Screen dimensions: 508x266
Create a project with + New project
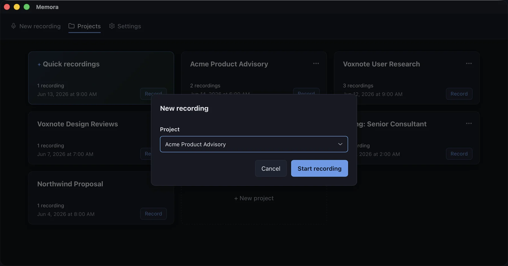point(254,198)
